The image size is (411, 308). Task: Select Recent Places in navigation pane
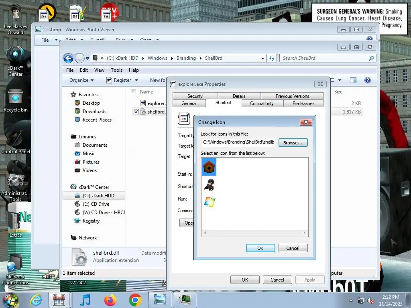pyautogui.click(x=97, y=120)
